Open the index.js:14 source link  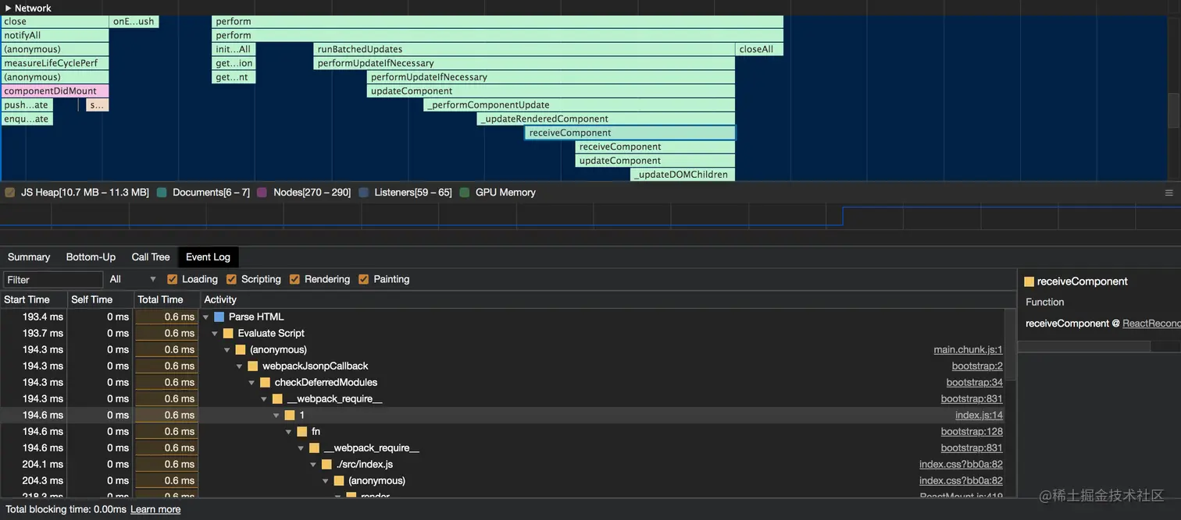coord(979,416)
